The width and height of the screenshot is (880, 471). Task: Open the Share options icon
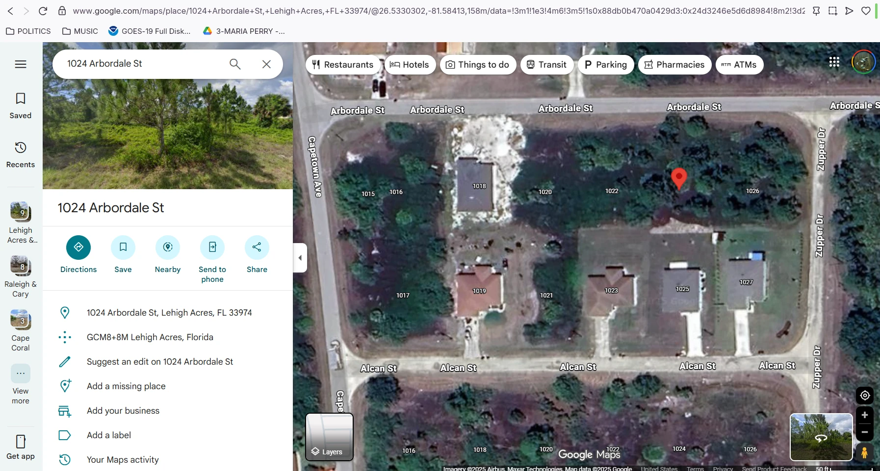pos(257,248)
